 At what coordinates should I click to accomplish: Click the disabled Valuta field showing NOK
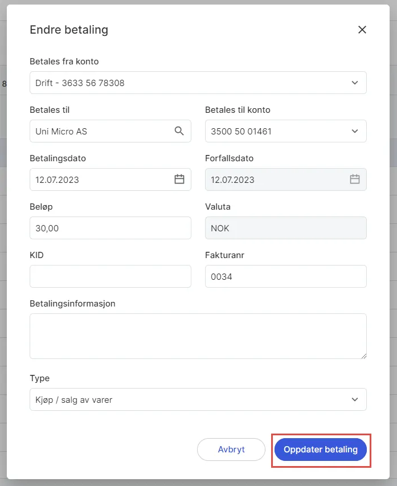pos(285,228)
